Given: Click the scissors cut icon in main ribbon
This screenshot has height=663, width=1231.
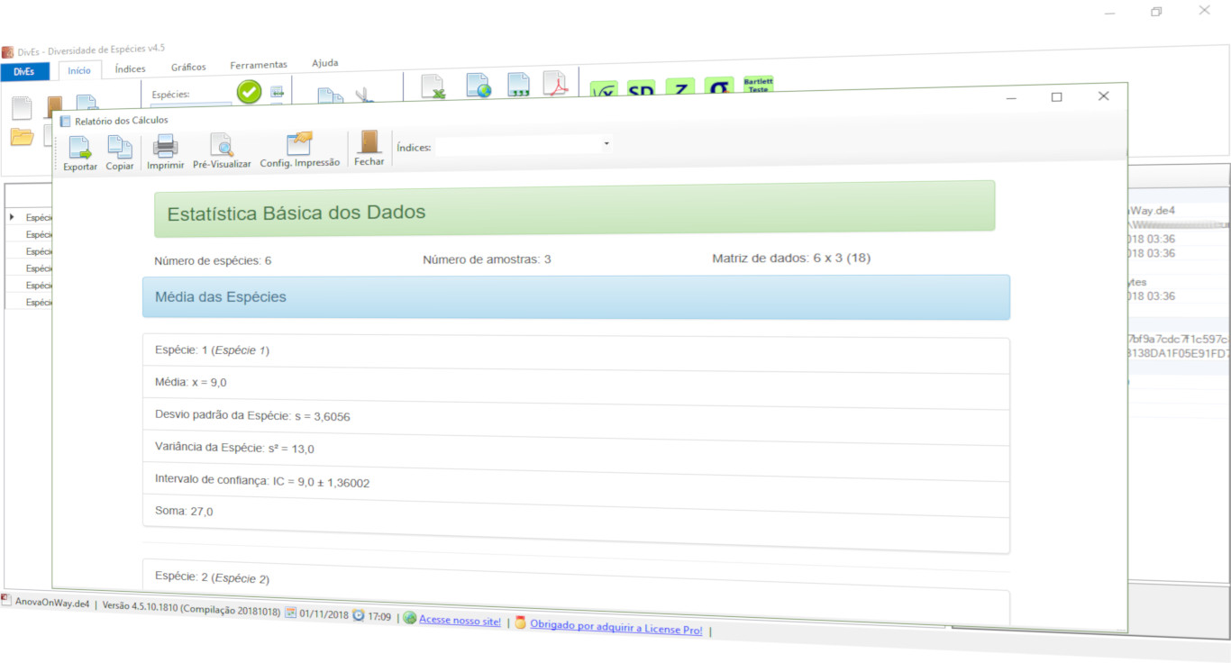Looking at the screenshot, I should pos(364,95).
